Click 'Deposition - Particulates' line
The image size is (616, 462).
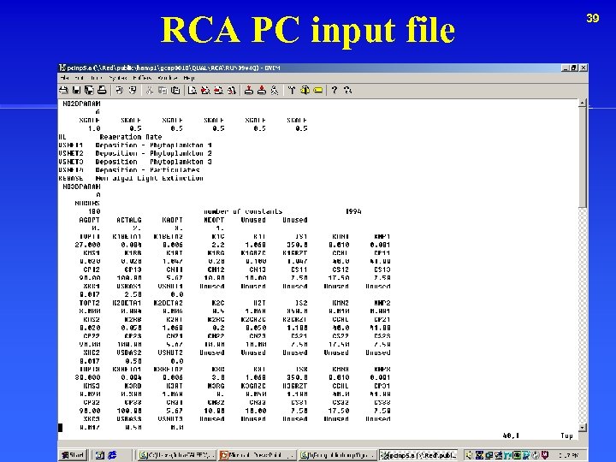(147, 169)
